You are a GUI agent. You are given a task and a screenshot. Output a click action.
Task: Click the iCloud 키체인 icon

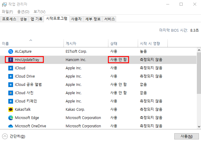tap(11, 101)
